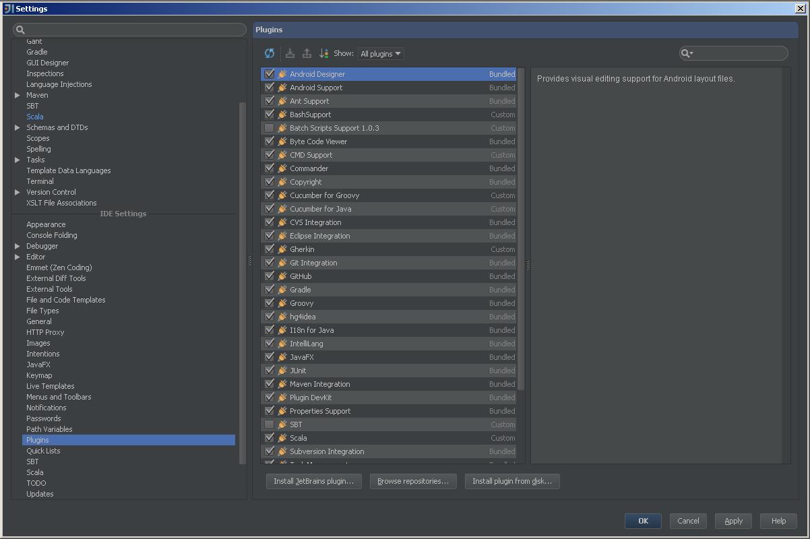
Task: Open the Keymap settings page
Action: 39,375
